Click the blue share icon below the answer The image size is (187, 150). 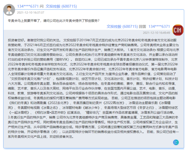pos(176,142)
